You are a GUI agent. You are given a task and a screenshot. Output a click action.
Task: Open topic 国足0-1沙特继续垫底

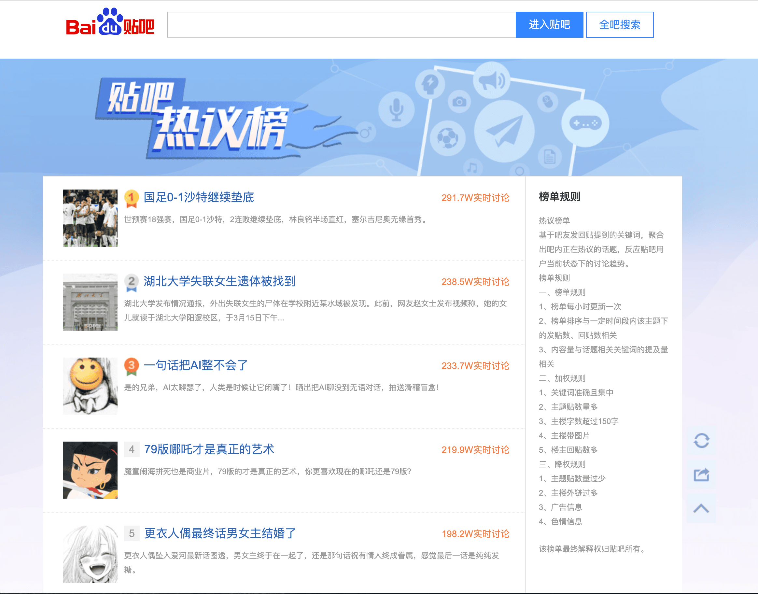point(199,197)
